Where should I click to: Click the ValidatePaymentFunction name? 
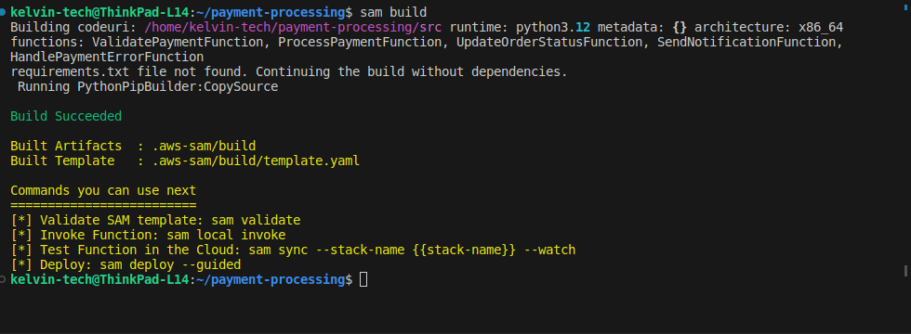(x=178, y=43)
